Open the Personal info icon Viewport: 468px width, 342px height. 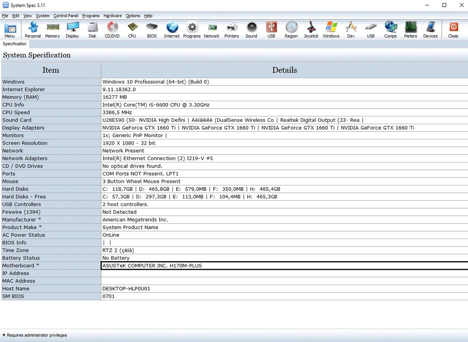tap(33, 30)
